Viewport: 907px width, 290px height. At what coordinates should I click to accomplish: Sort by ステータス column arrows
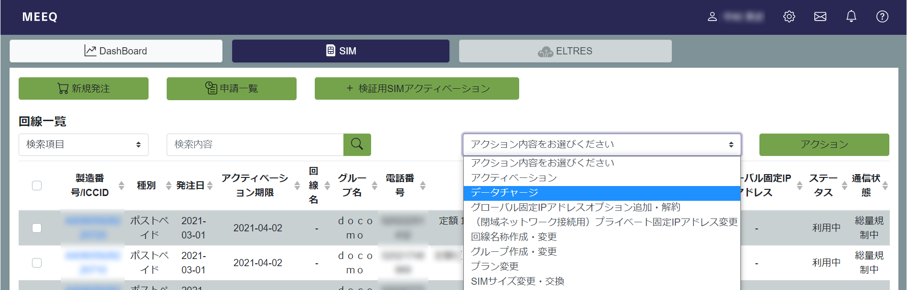click(844, 186)
